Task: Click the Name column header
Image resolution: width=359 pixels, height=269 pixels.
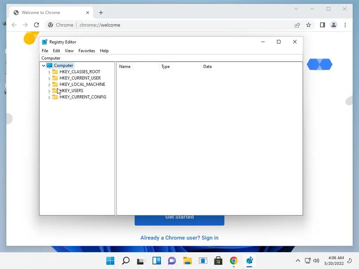Action: pyautogui.click(x=138, y=67)
